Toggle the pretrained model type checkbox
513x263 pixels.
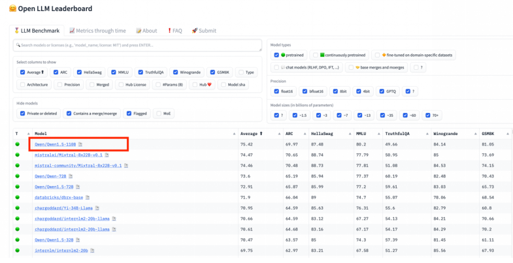(x=276, y=55)
